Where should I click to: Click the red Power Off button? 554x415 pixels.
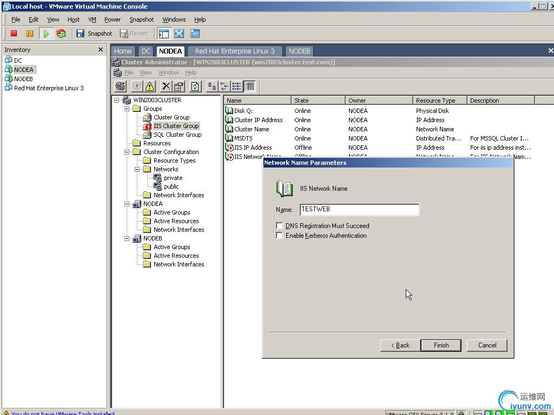14,34
